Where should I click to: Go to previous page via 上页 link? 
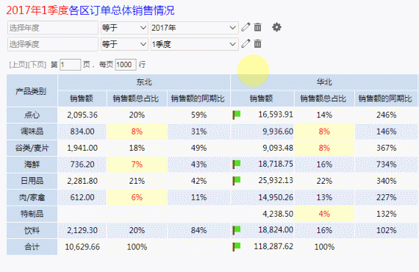(x=18, y=65)
